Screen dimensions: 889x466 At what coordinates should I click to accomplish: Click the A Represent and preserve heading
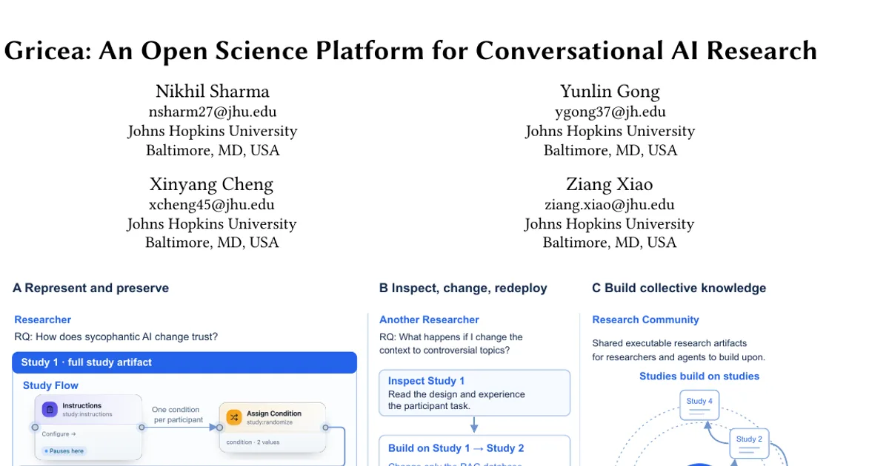click(90, 288)
